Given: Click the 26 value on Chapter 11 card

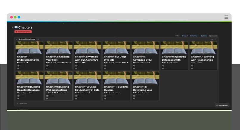Looking at the screenshot, I should (105, 99).
